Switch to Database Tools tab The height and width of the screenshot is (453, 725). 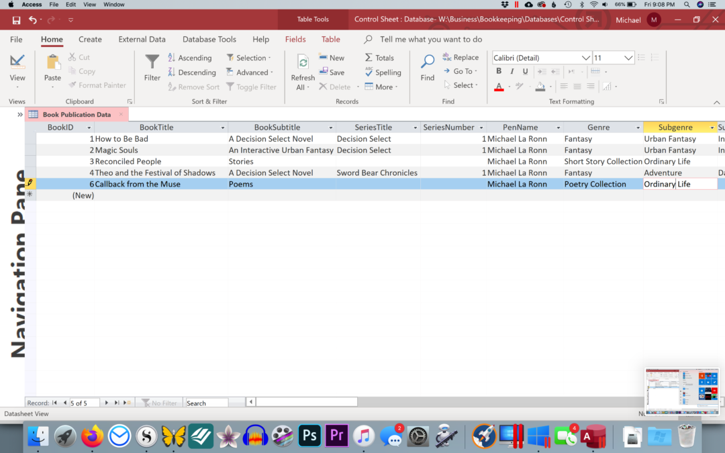click(x=209, y=40)
